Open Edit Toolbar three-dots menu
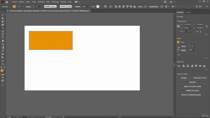210x118 pixels. pyautogui.click(x=3, y=85)
